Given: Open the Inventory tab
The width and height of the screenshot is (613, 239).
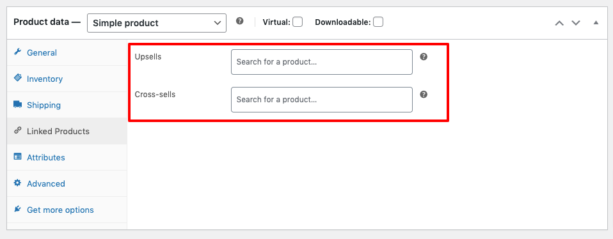Looking at the screenshot, I should 67,79.
